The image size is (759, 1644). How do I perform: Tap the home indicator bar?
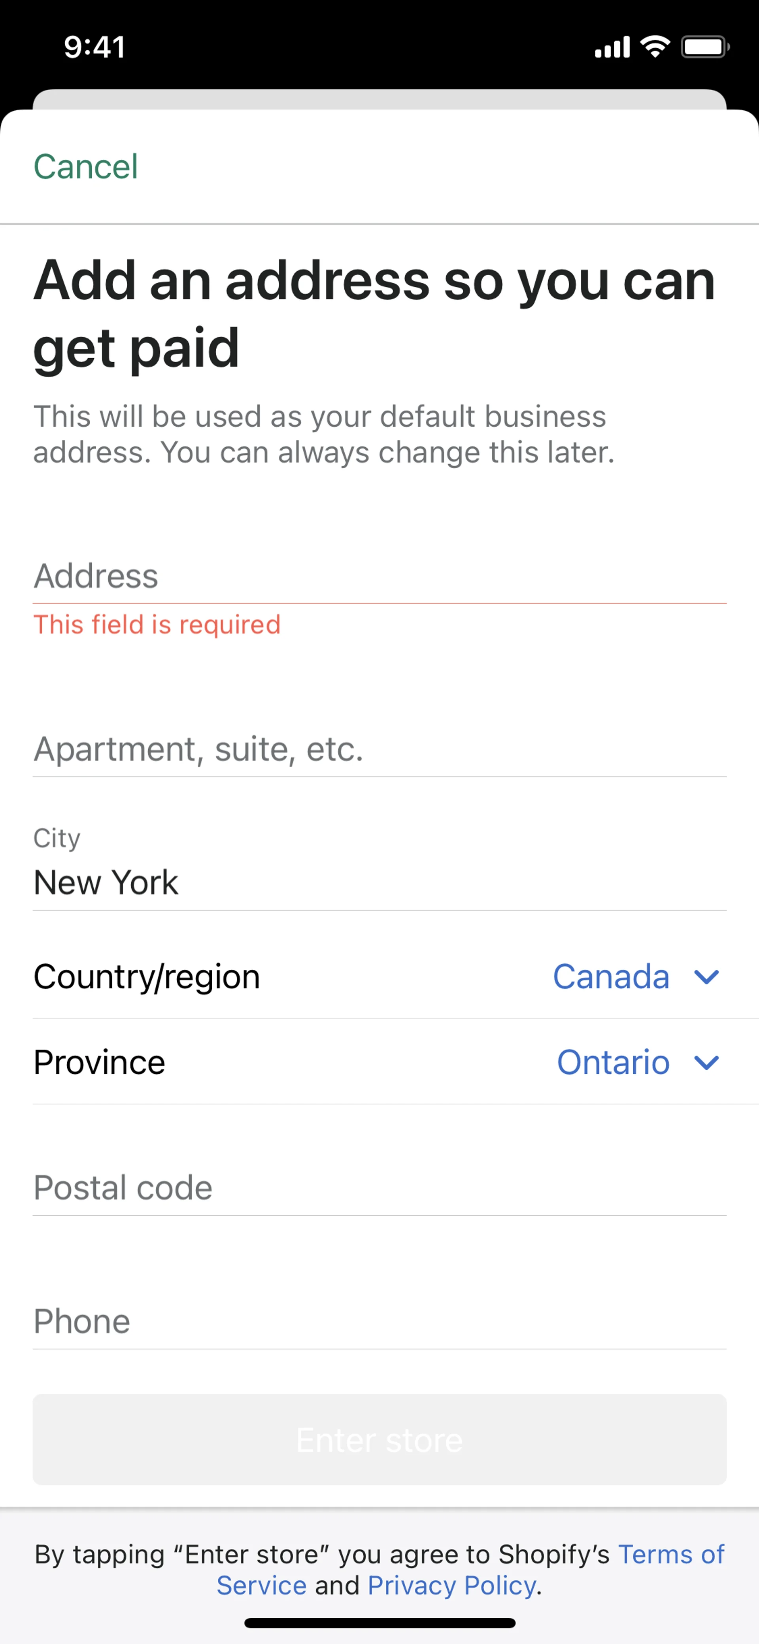379,1623
